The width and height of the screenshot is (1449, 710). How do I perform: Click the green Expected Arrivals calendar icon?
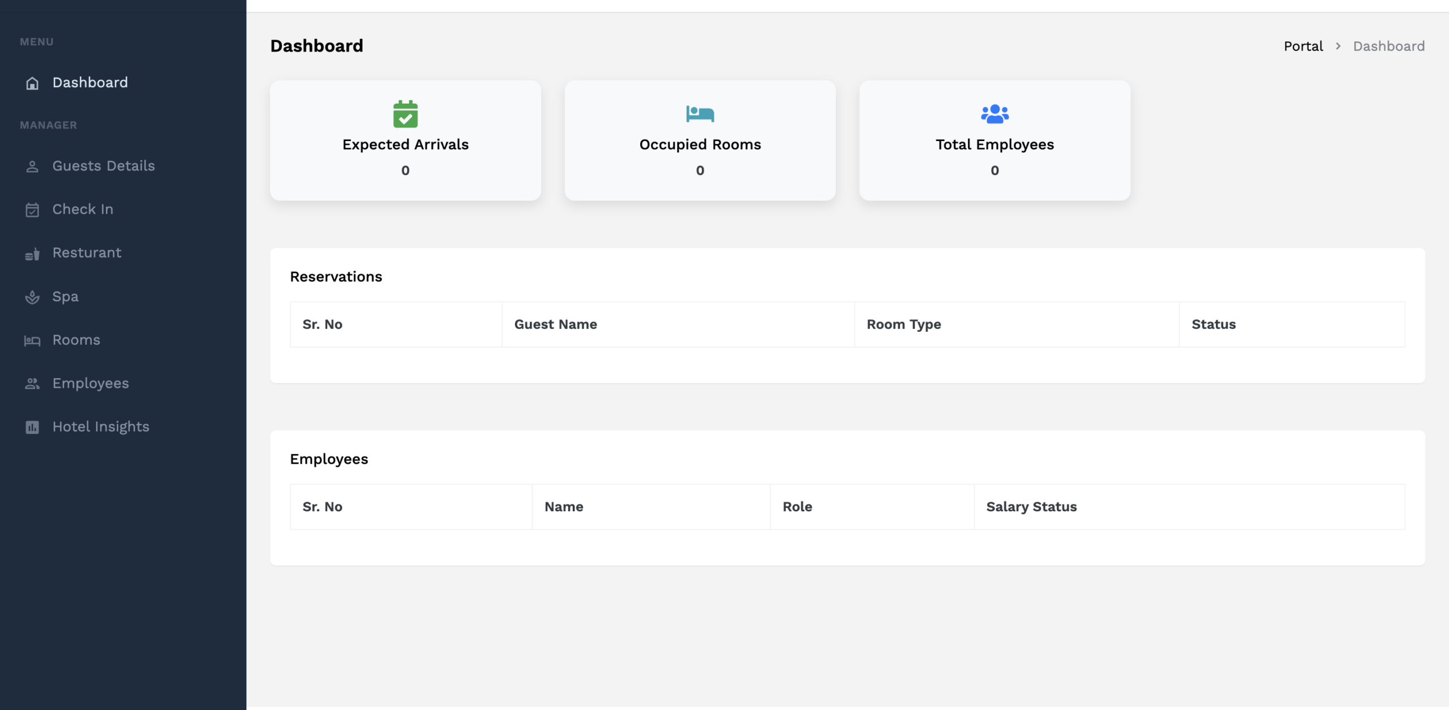click(405, 114)
